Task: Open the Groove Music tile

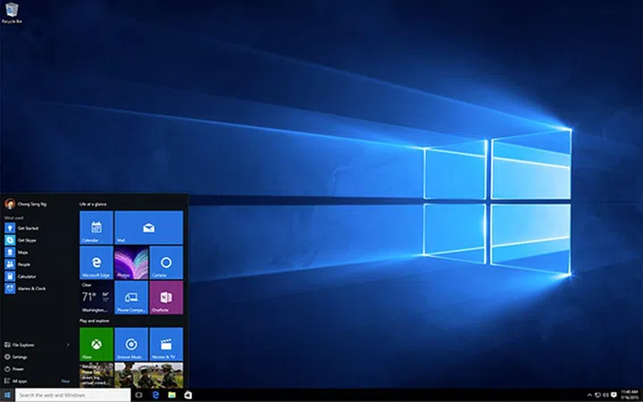Action: coord(131,344)
